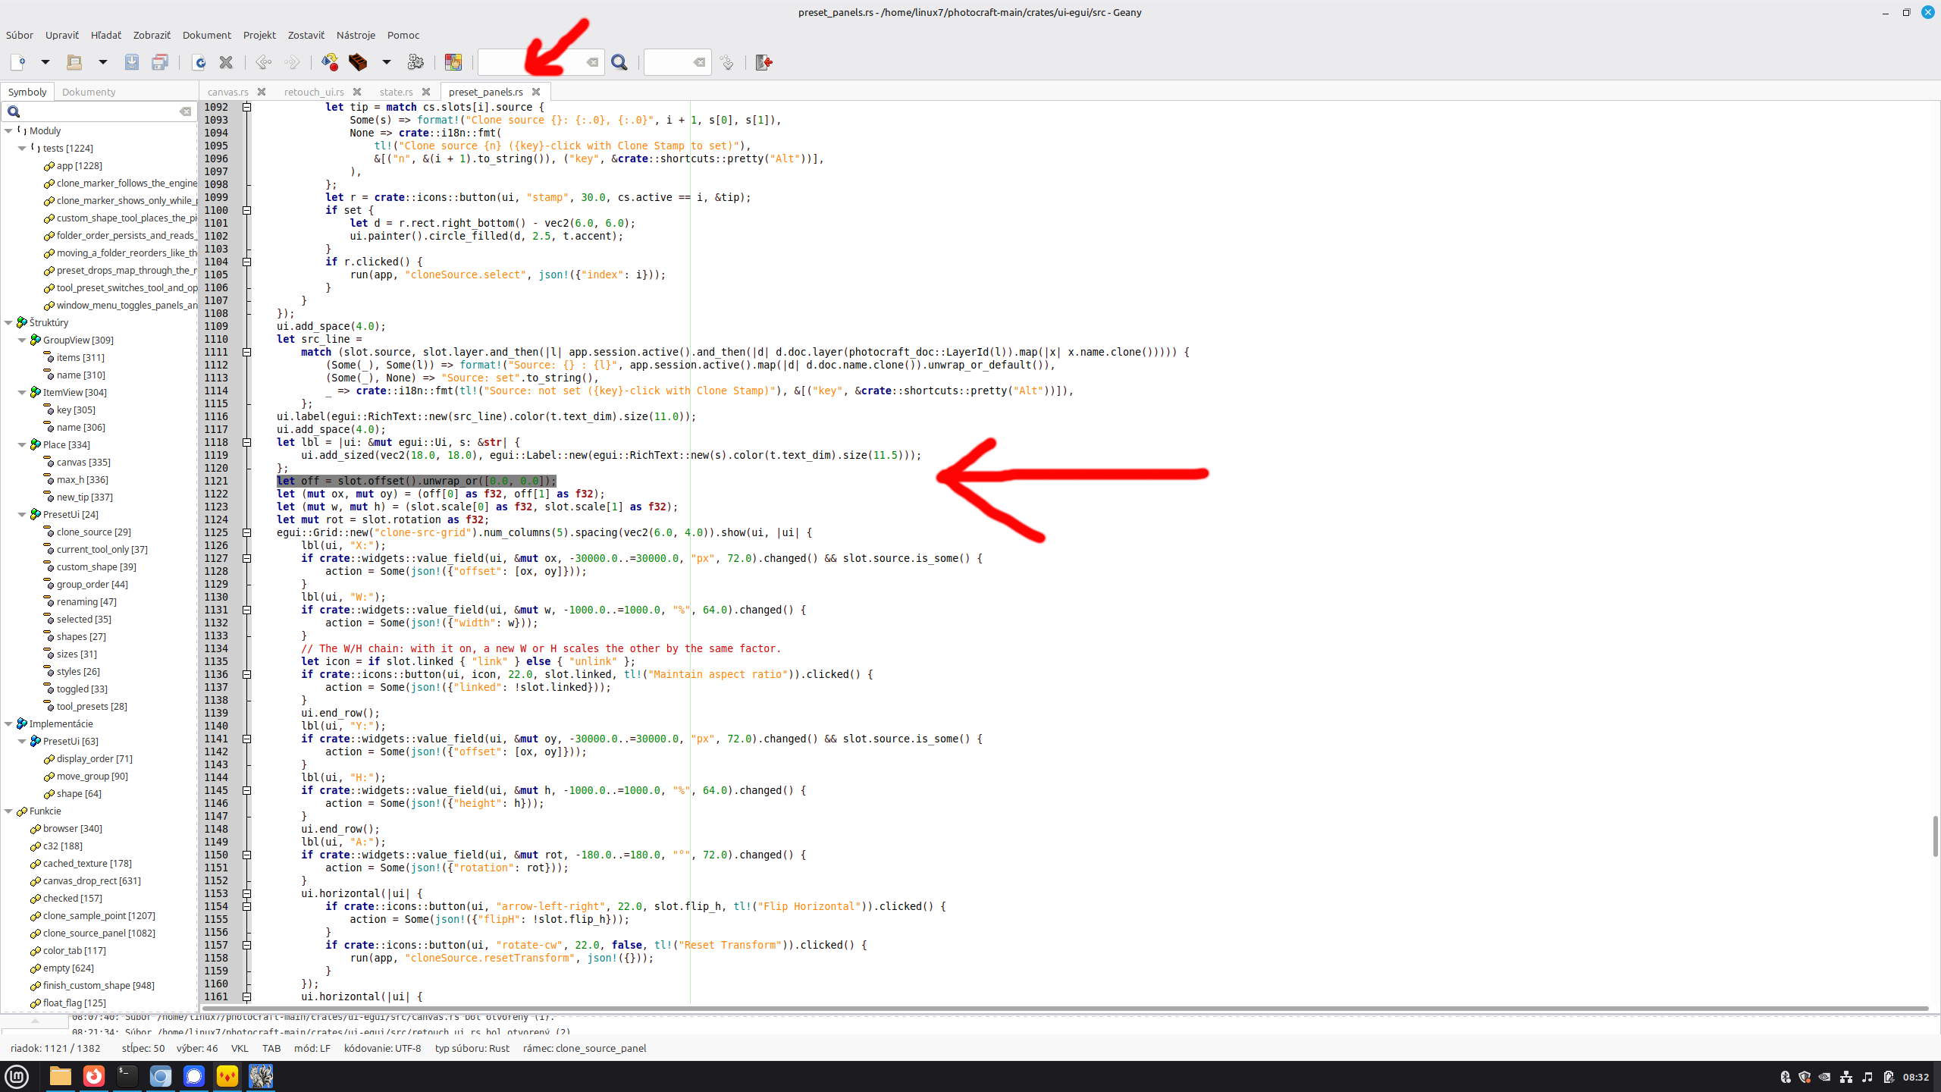Open the color chooser toolbar icon

(x=453, y=62)
